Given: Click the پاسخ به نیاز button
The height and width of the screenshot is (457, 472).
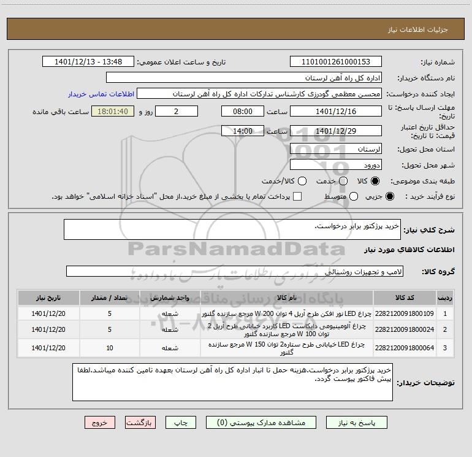Looking at the screenshot, I should 357,423.
